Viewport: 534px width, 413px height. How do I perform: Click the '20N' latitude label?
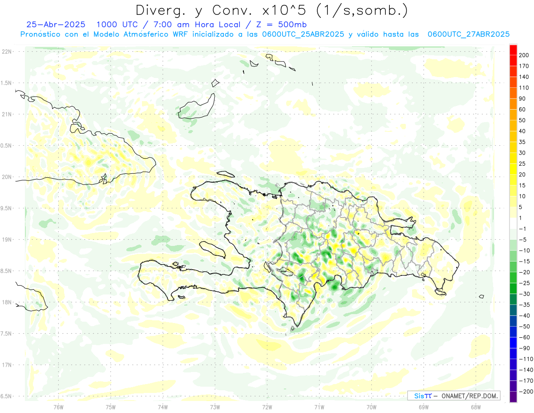pos(6,177)
